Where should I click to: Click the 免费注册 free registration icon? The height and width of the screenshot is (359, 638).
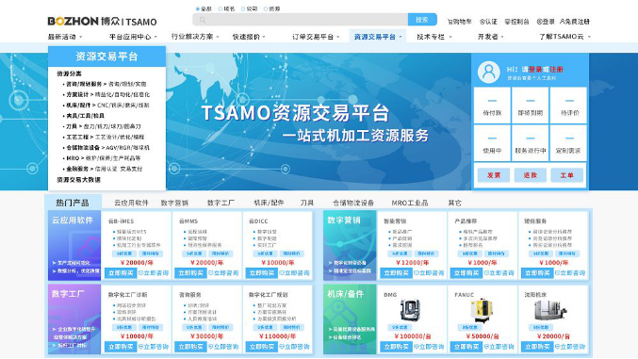pyautogui.click(x=563, y=22)
